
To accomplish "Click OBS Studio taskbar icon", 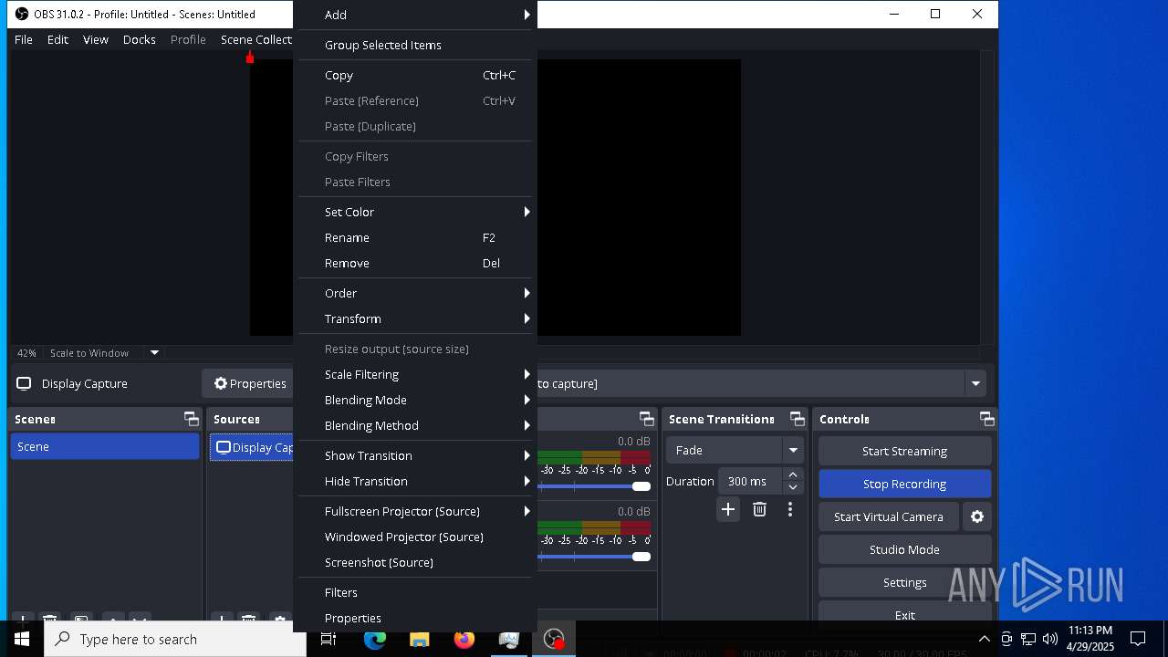I will [554, 639].
